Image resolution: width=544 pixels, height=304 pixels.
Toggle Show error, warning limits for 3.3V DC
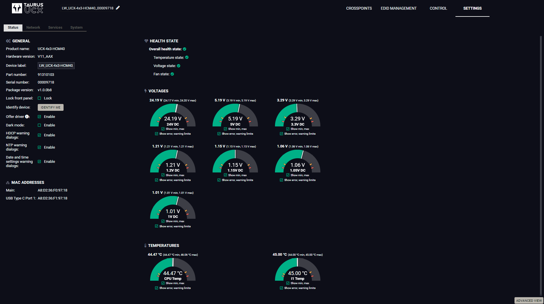[x=282, y=134]
